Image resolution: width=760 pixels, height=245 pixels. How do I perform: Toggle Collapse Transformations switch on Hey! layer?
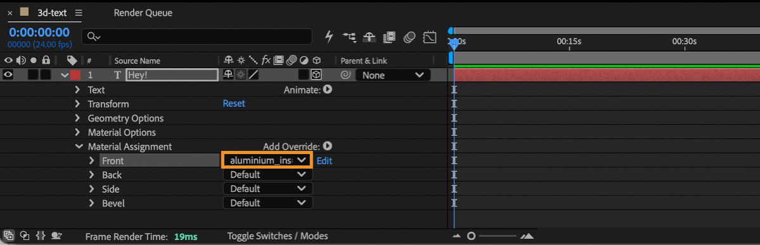(241, 75)
